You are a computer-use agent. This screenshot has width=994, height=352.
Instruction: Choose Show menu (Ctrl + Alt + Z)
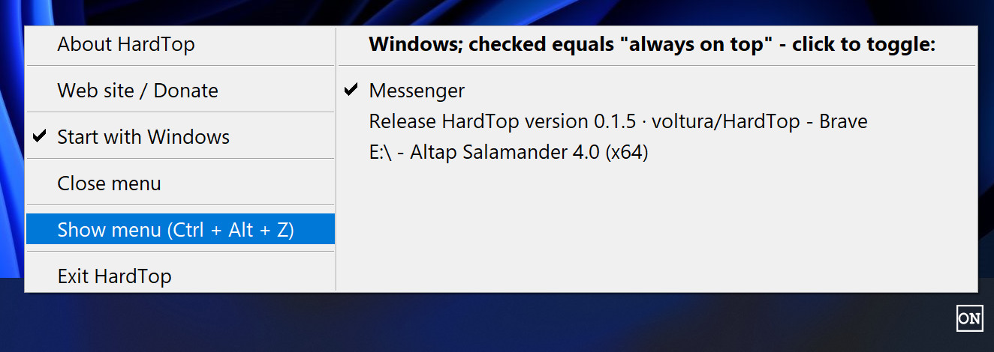pos(175,230)
